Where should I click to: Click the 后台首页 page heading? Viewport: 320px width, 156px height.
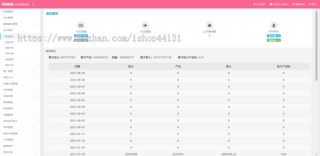[x=52, y=13]
